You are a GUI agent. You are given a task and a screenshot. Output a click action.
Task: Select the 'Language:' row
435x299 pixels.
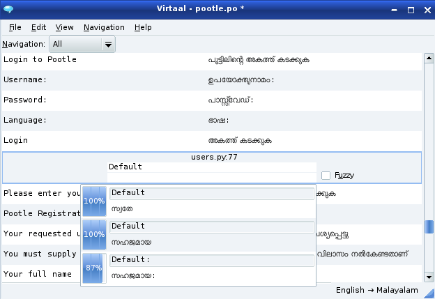(212, 121)
